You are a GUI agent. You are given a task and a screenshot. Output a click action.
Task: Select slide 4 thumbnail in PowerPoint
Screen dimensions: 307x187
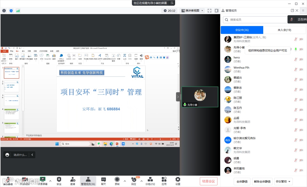click(x=12, y=114)
